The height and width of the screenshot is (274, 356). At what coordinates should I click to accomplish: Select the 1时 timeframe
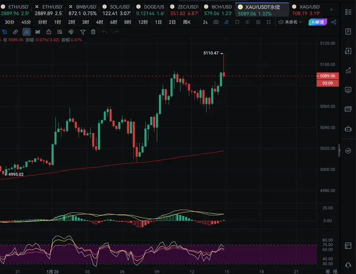(x=58, y=22)
